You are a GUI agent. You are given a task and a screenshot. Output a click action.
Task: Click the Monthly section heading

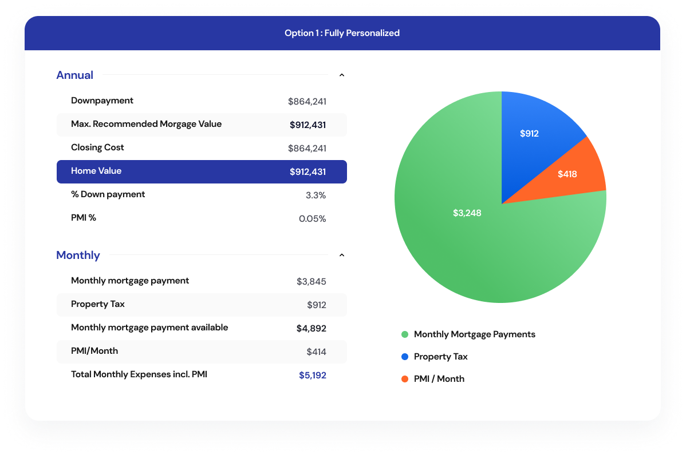78,255
